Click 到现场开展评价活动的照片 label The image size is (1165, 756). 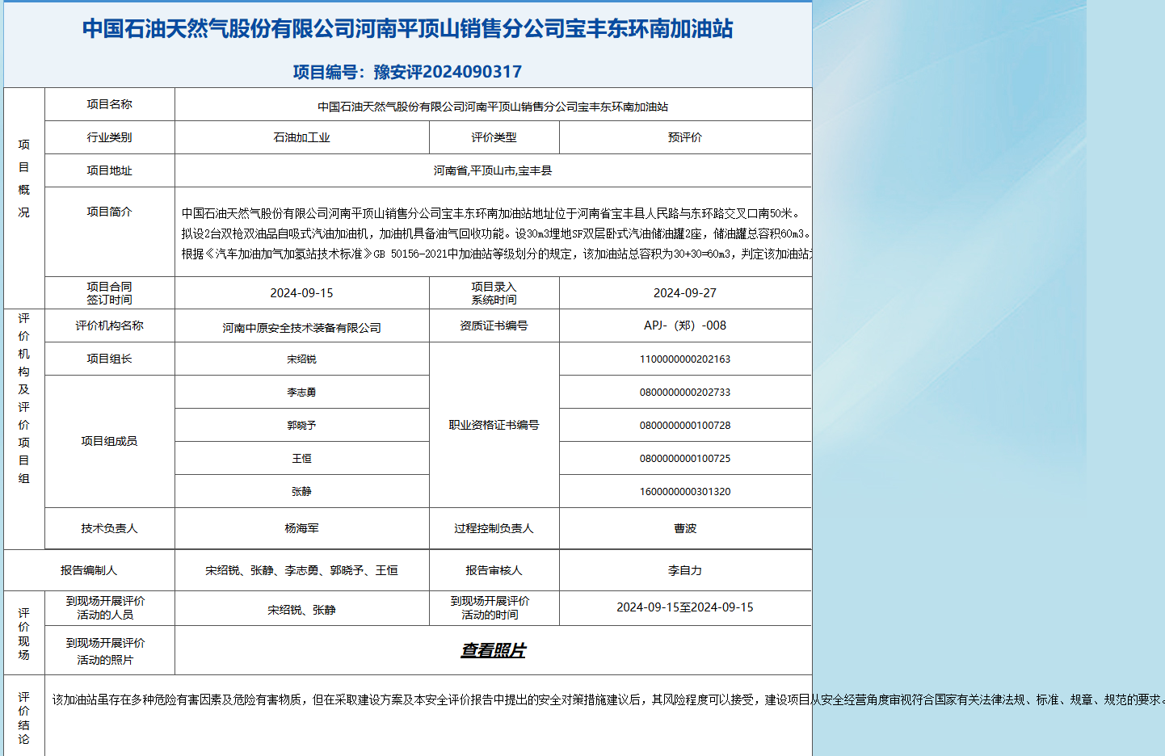click(106, 651)
